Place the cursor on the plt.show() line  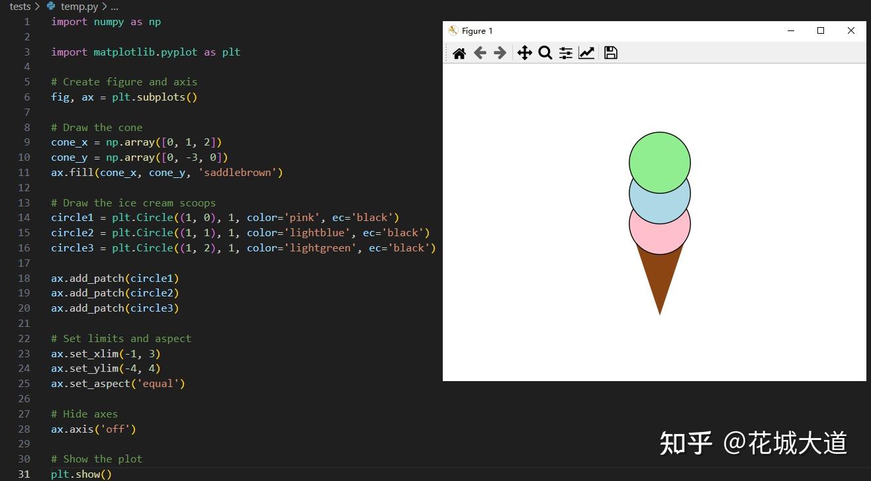coord(81,474)
